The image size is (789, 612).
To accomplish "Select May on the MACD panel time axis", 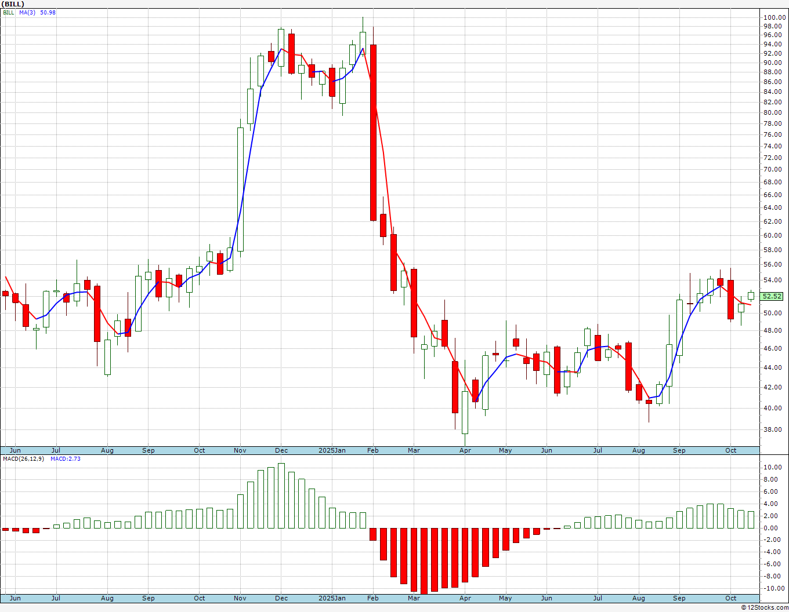I will pos(505,598).
